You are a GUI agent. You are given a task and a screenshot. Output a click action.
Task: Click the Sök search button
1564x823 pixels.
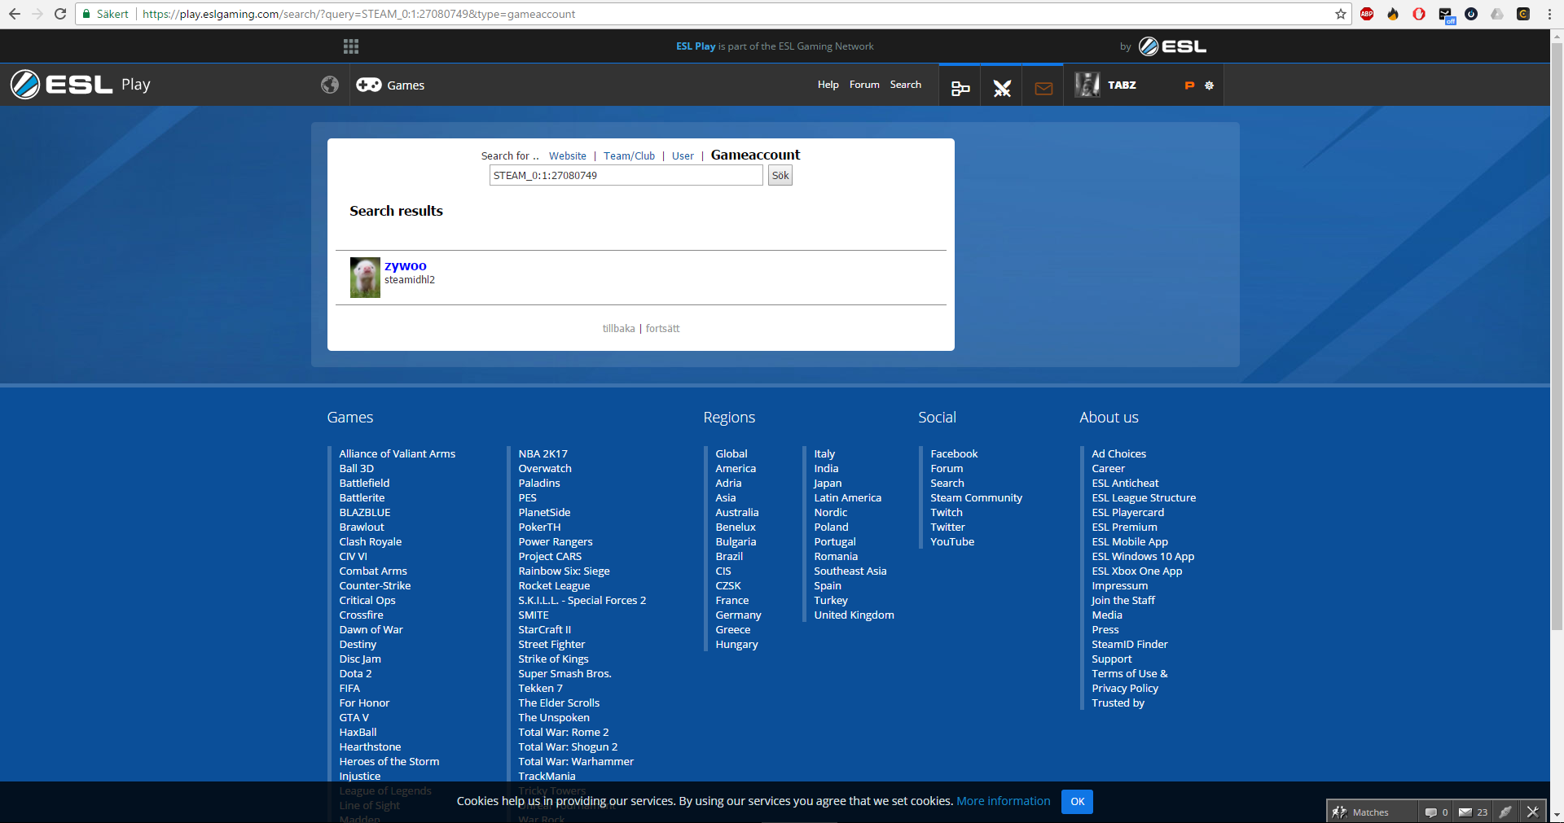tap(780, 175)
